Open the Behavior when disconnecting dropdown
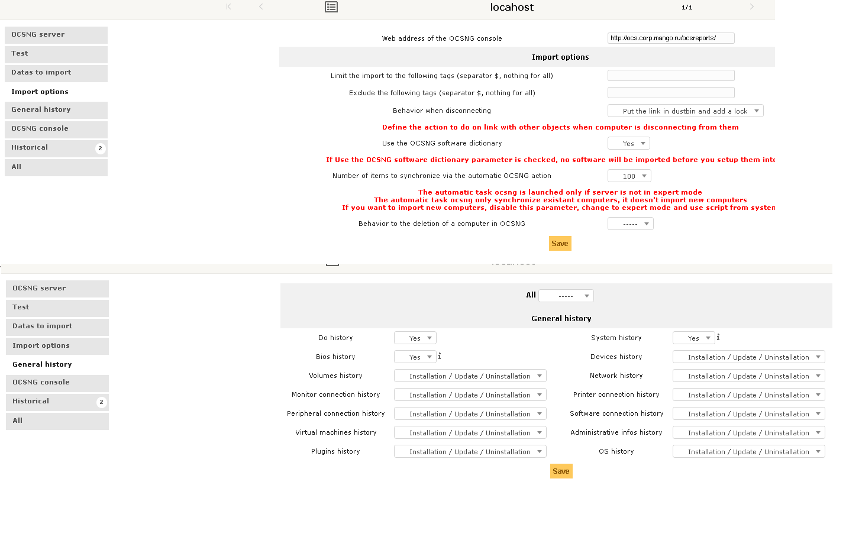 click(x=685, y=111)
